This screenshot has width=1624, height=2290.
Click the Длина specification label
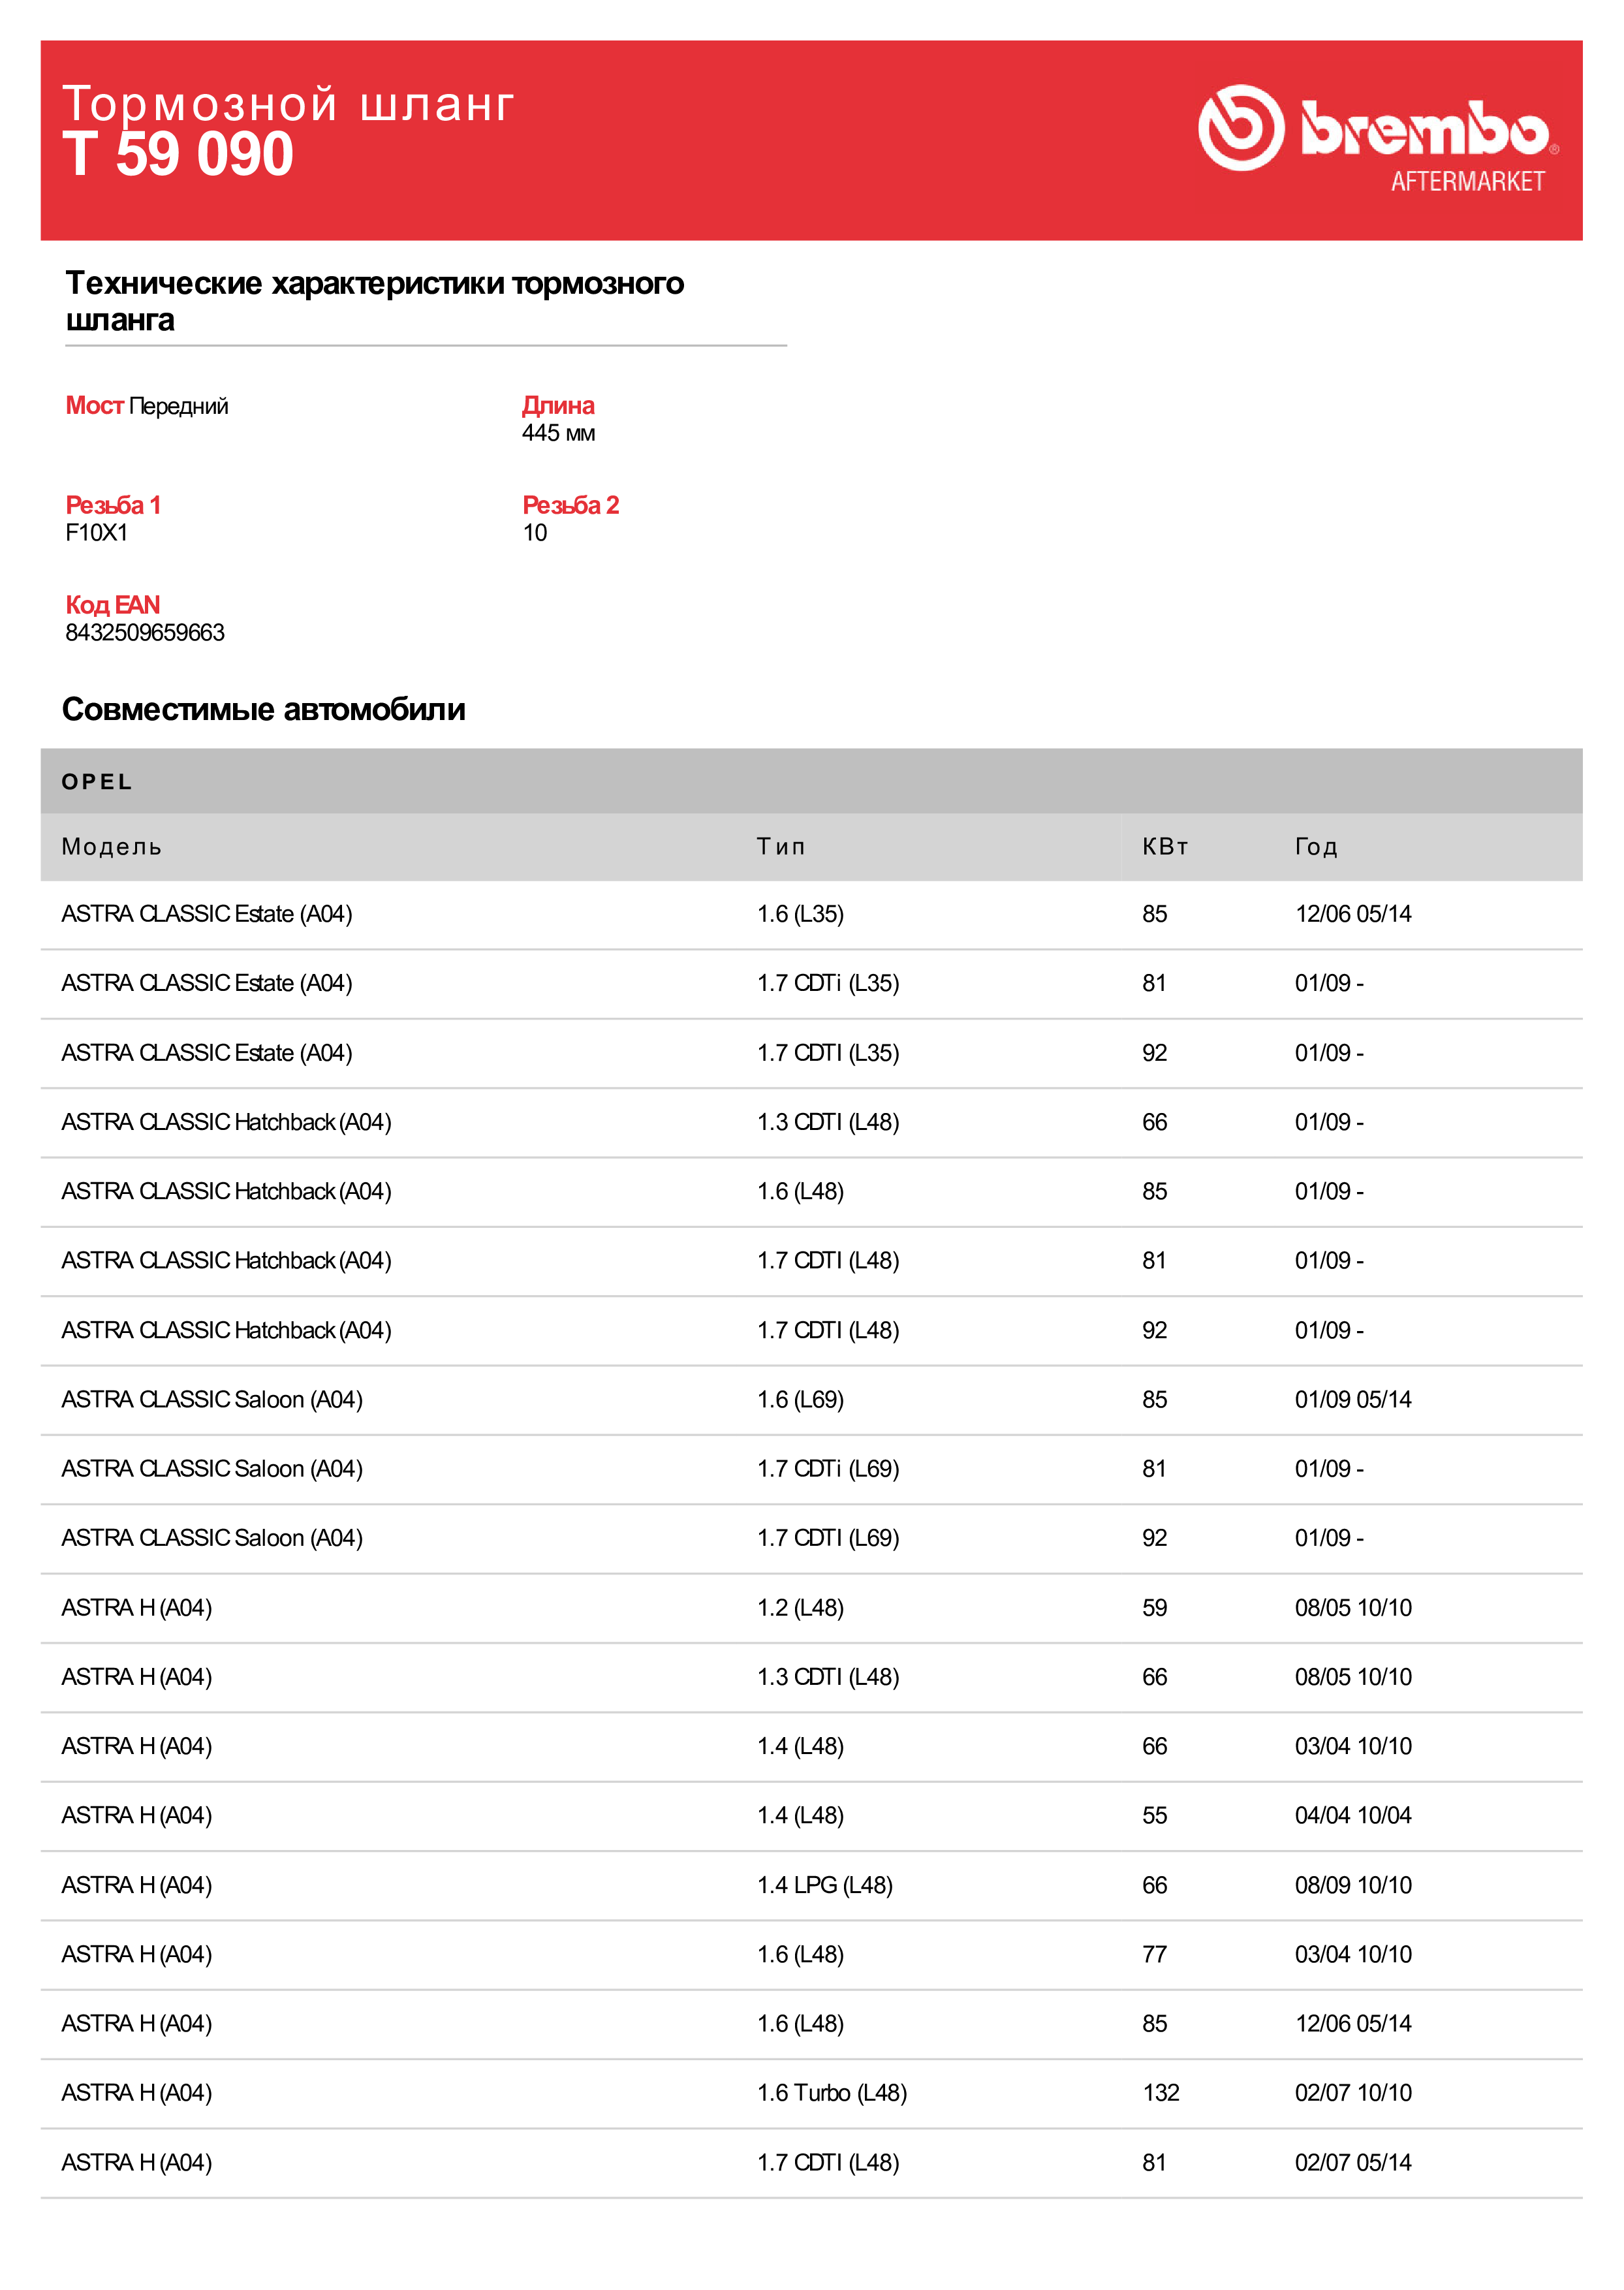click(x=558, y=405)
